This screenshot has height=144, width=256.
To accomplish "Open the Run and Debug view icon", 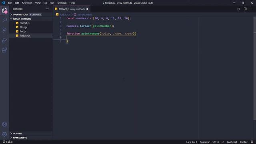I will pos(4,40).
